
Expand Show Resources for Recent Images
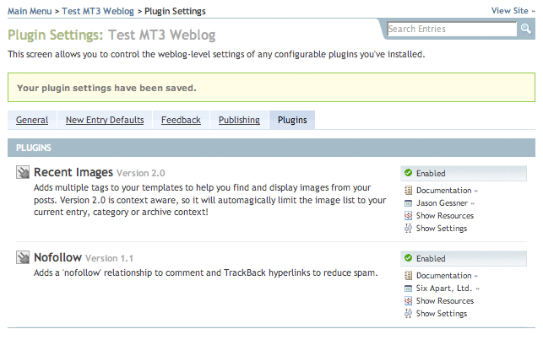444,216
